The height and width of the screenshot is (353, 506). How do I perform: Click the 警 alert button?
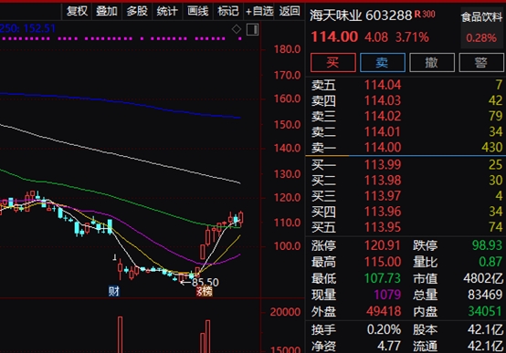pos(481,63)
